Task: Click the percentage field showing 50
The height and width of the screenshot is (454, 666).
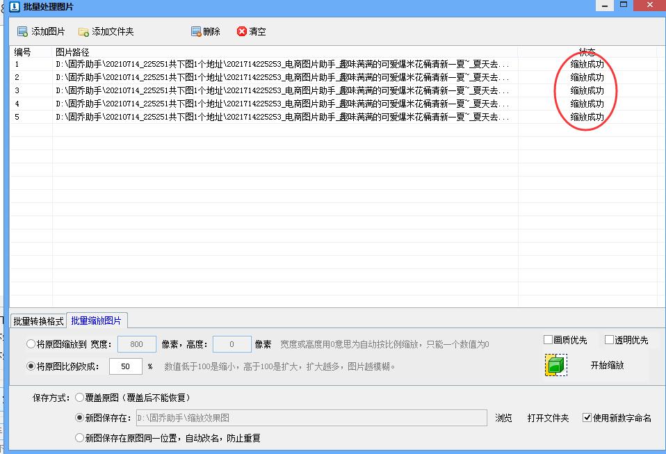Action: click(124, 366)
